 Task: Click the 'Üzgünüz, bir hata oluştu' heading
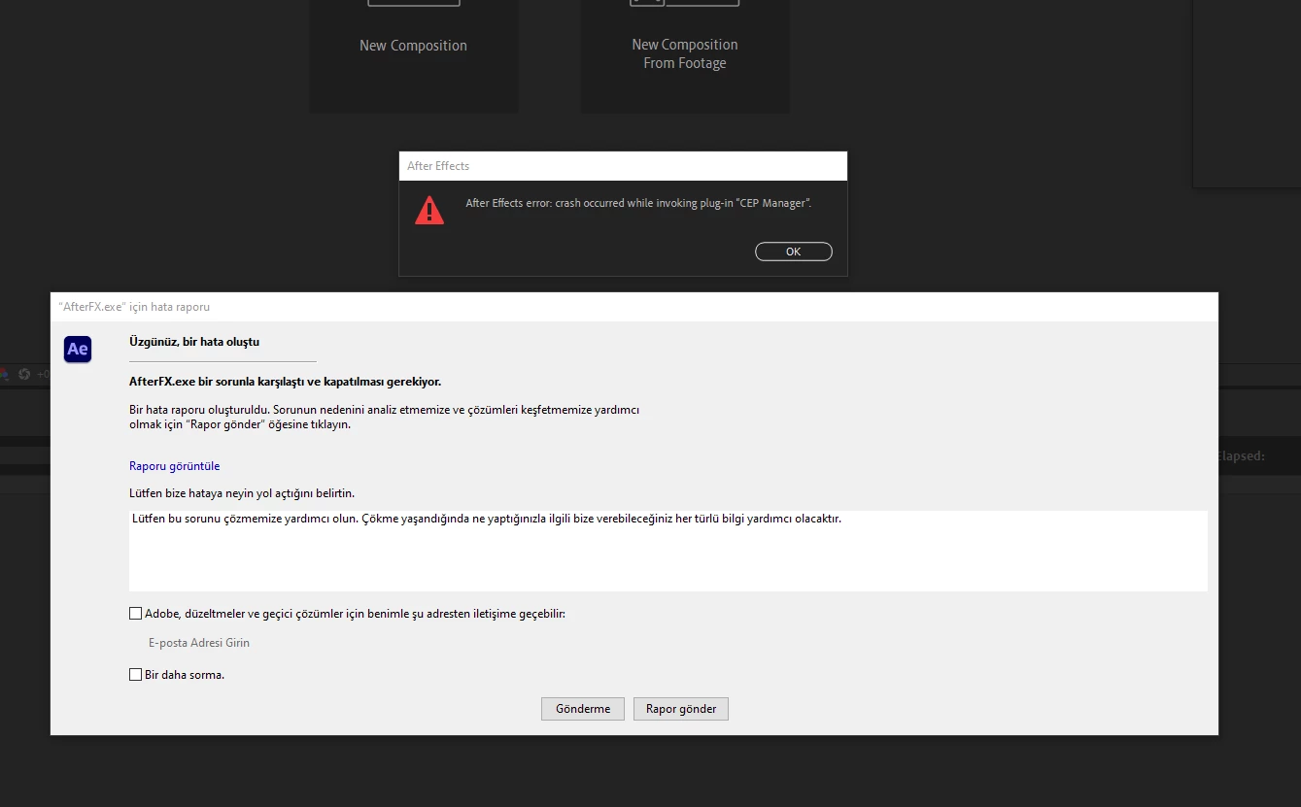[x=194, y=342]
